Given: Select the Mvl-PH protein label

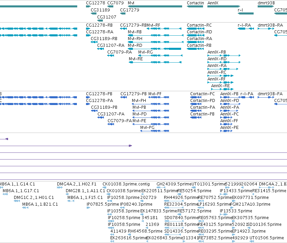Looking at the screenshot, I should [x=139, y=101].
